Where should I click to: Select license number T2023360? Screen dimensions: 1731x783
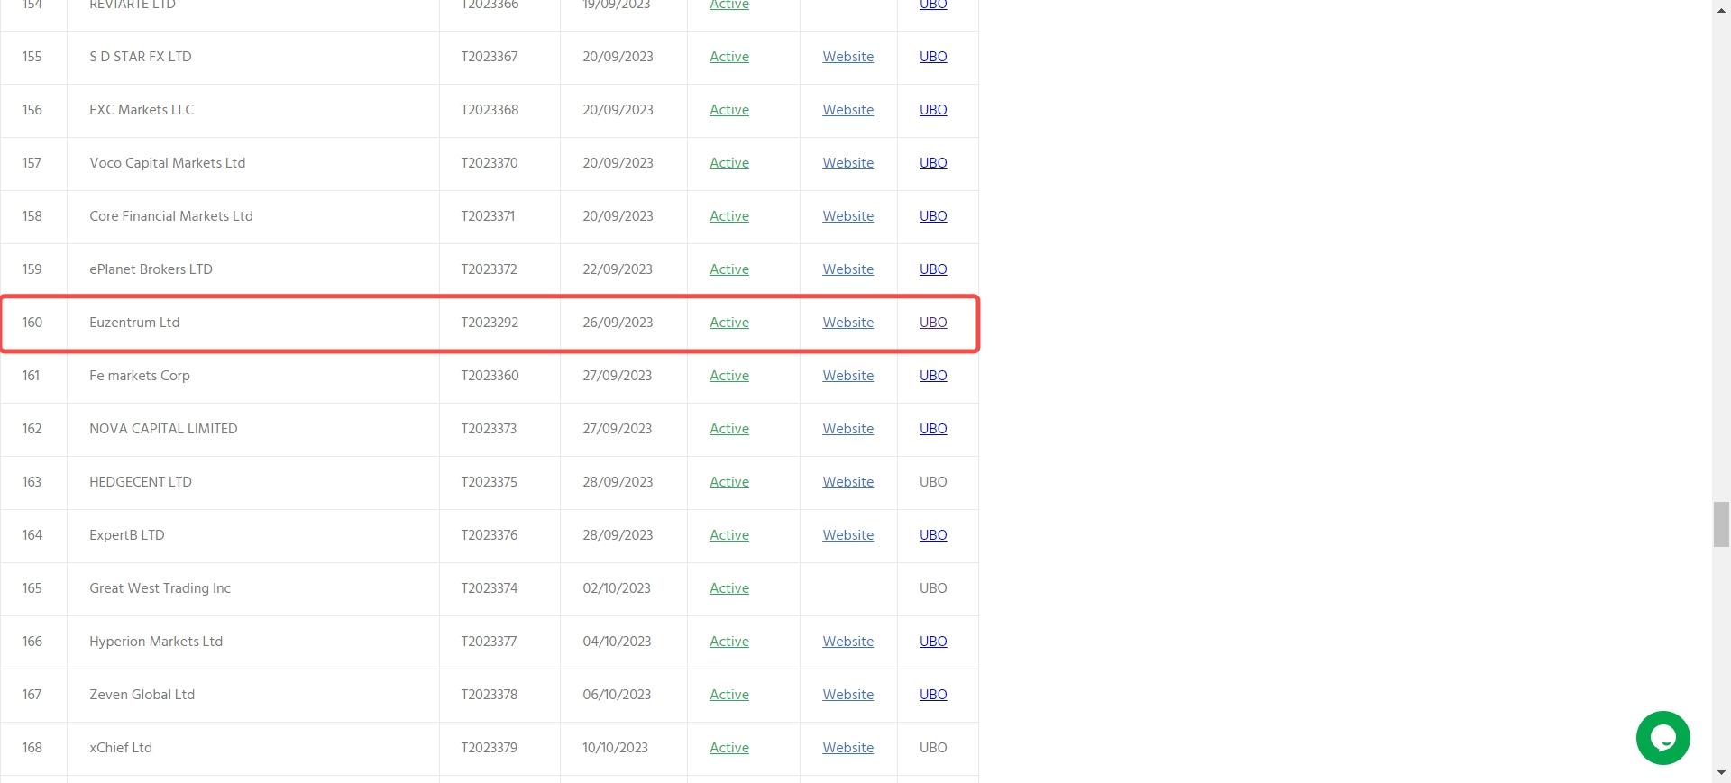click(x=490, y=376)
